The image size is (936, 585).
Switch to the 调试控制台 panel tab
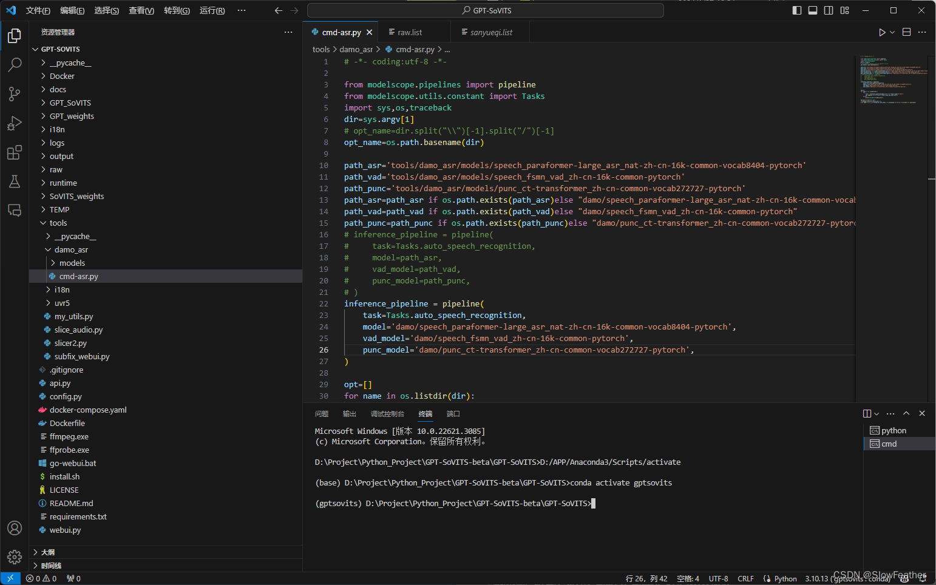tap(387, 414)
